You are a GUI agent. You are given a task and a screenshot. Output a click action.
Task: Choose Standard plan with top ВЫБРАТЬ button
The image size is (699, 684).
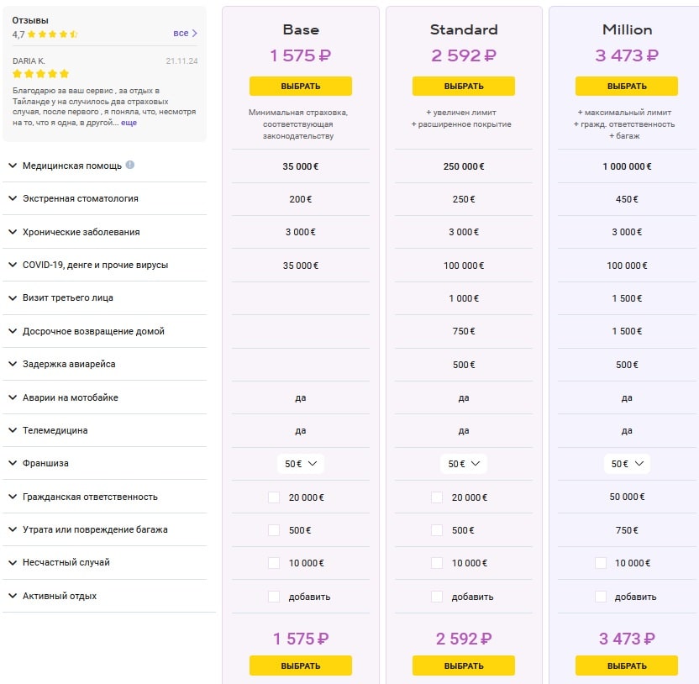[464, 86]
